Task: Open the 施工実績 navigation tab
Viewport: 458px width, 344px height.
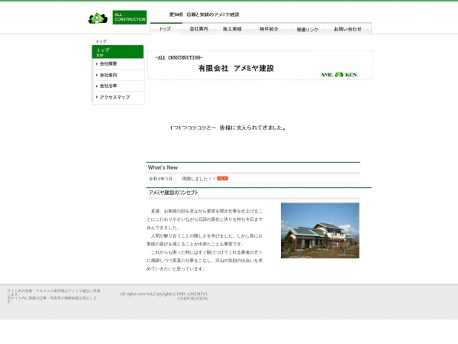Action: tap(232, 29)
